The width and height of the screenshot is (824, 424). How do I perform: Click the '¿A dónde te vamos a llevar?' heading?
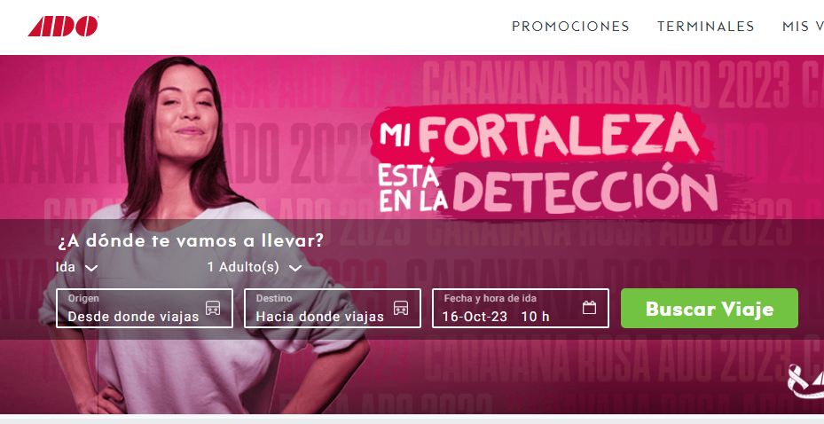191,240
